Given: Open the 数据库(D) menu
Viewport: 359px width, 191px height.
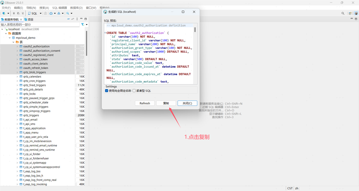Looking at the screenshot, I should coord(76,8).
